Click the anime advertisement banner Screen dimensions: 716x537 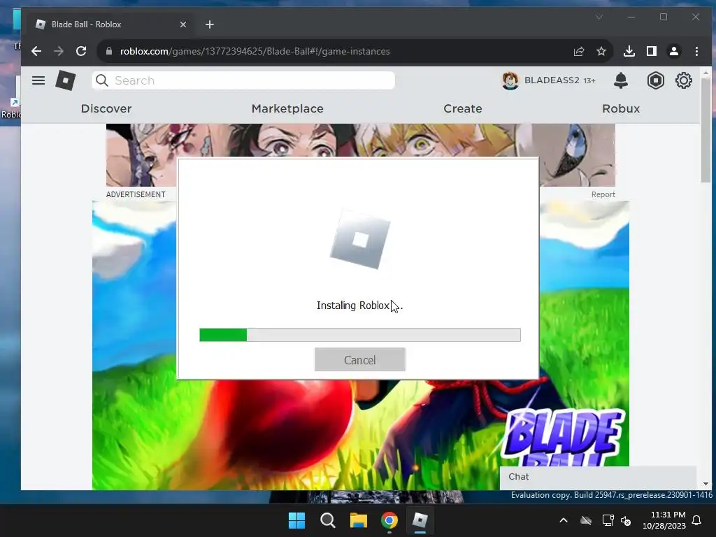(360, 141)
